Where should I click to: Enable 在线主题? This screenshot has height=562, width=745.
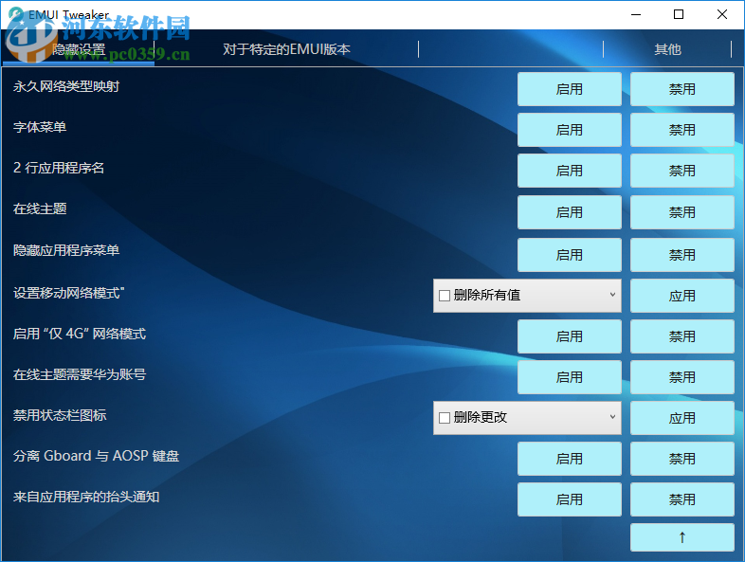570,212
